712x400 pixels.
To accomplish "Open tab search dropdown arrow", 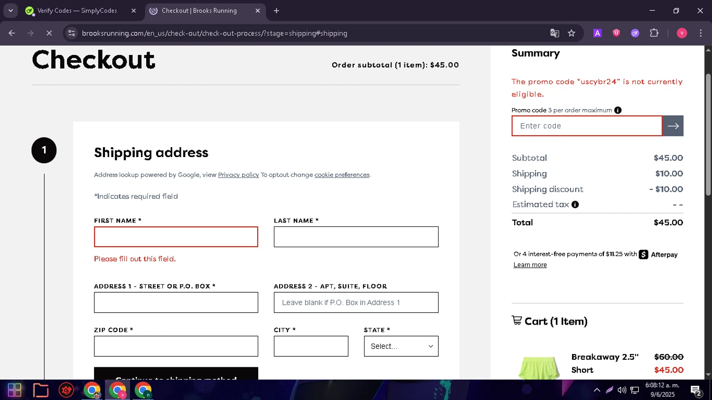I will pos(10,10).
